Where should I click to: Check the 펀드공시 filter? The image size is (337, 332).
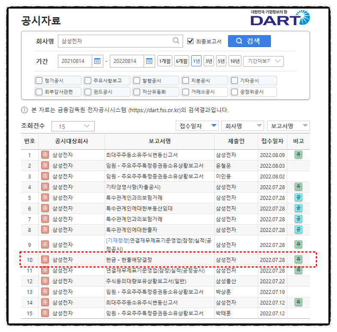88,92
